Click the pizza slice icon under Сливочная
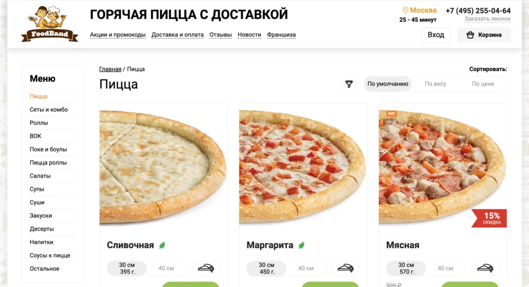This screenshot has height=287, width=529. click(x=206, y=268)
